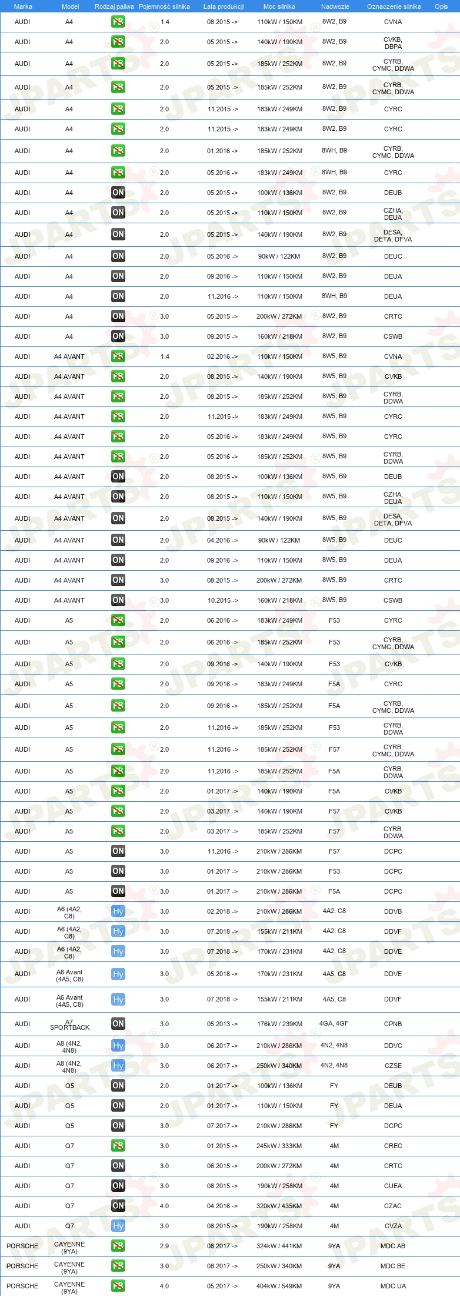Select the engine code DDVC cell
Viewport: 460px width, 1296px height.
coord(393,1046)
